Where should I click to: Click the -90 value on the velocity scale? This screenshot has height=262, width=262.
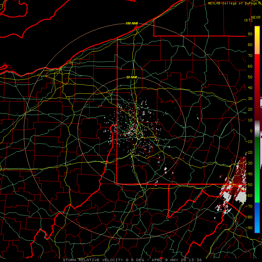(x=249, y=228)
